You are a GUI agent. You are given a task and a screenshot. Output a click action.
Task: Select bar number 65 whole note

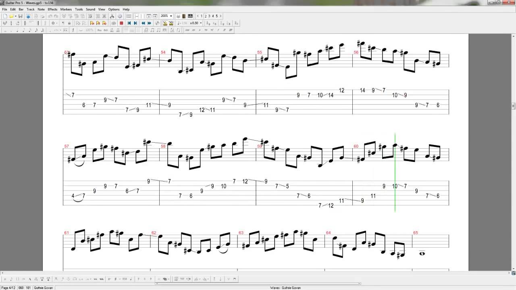(x=422, y=253)
